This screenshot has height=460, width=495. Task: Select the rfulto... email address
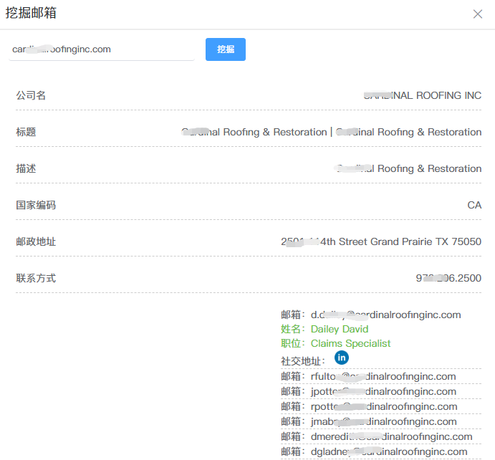pyautogui.click(x=383, y=376)
